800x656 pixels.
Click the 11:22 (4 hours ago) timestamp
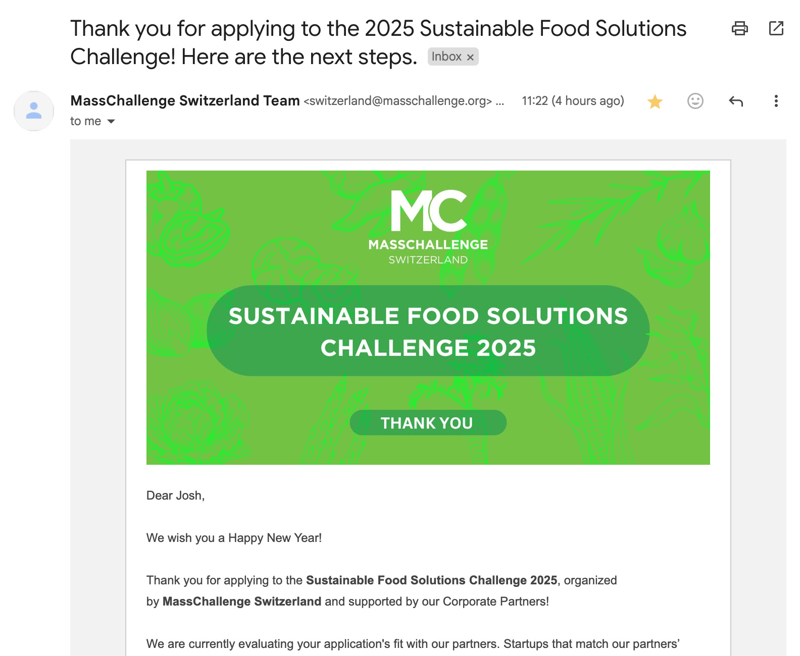(573, 101)
